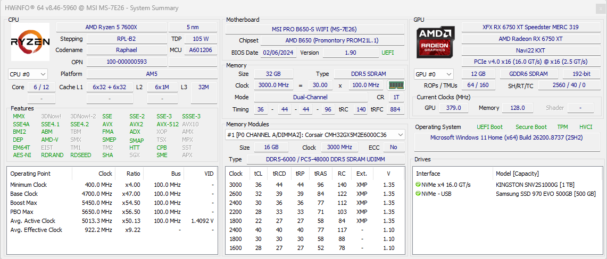
Task: Click the AMD Radeon Graphics logo
Action: (436, 42)
